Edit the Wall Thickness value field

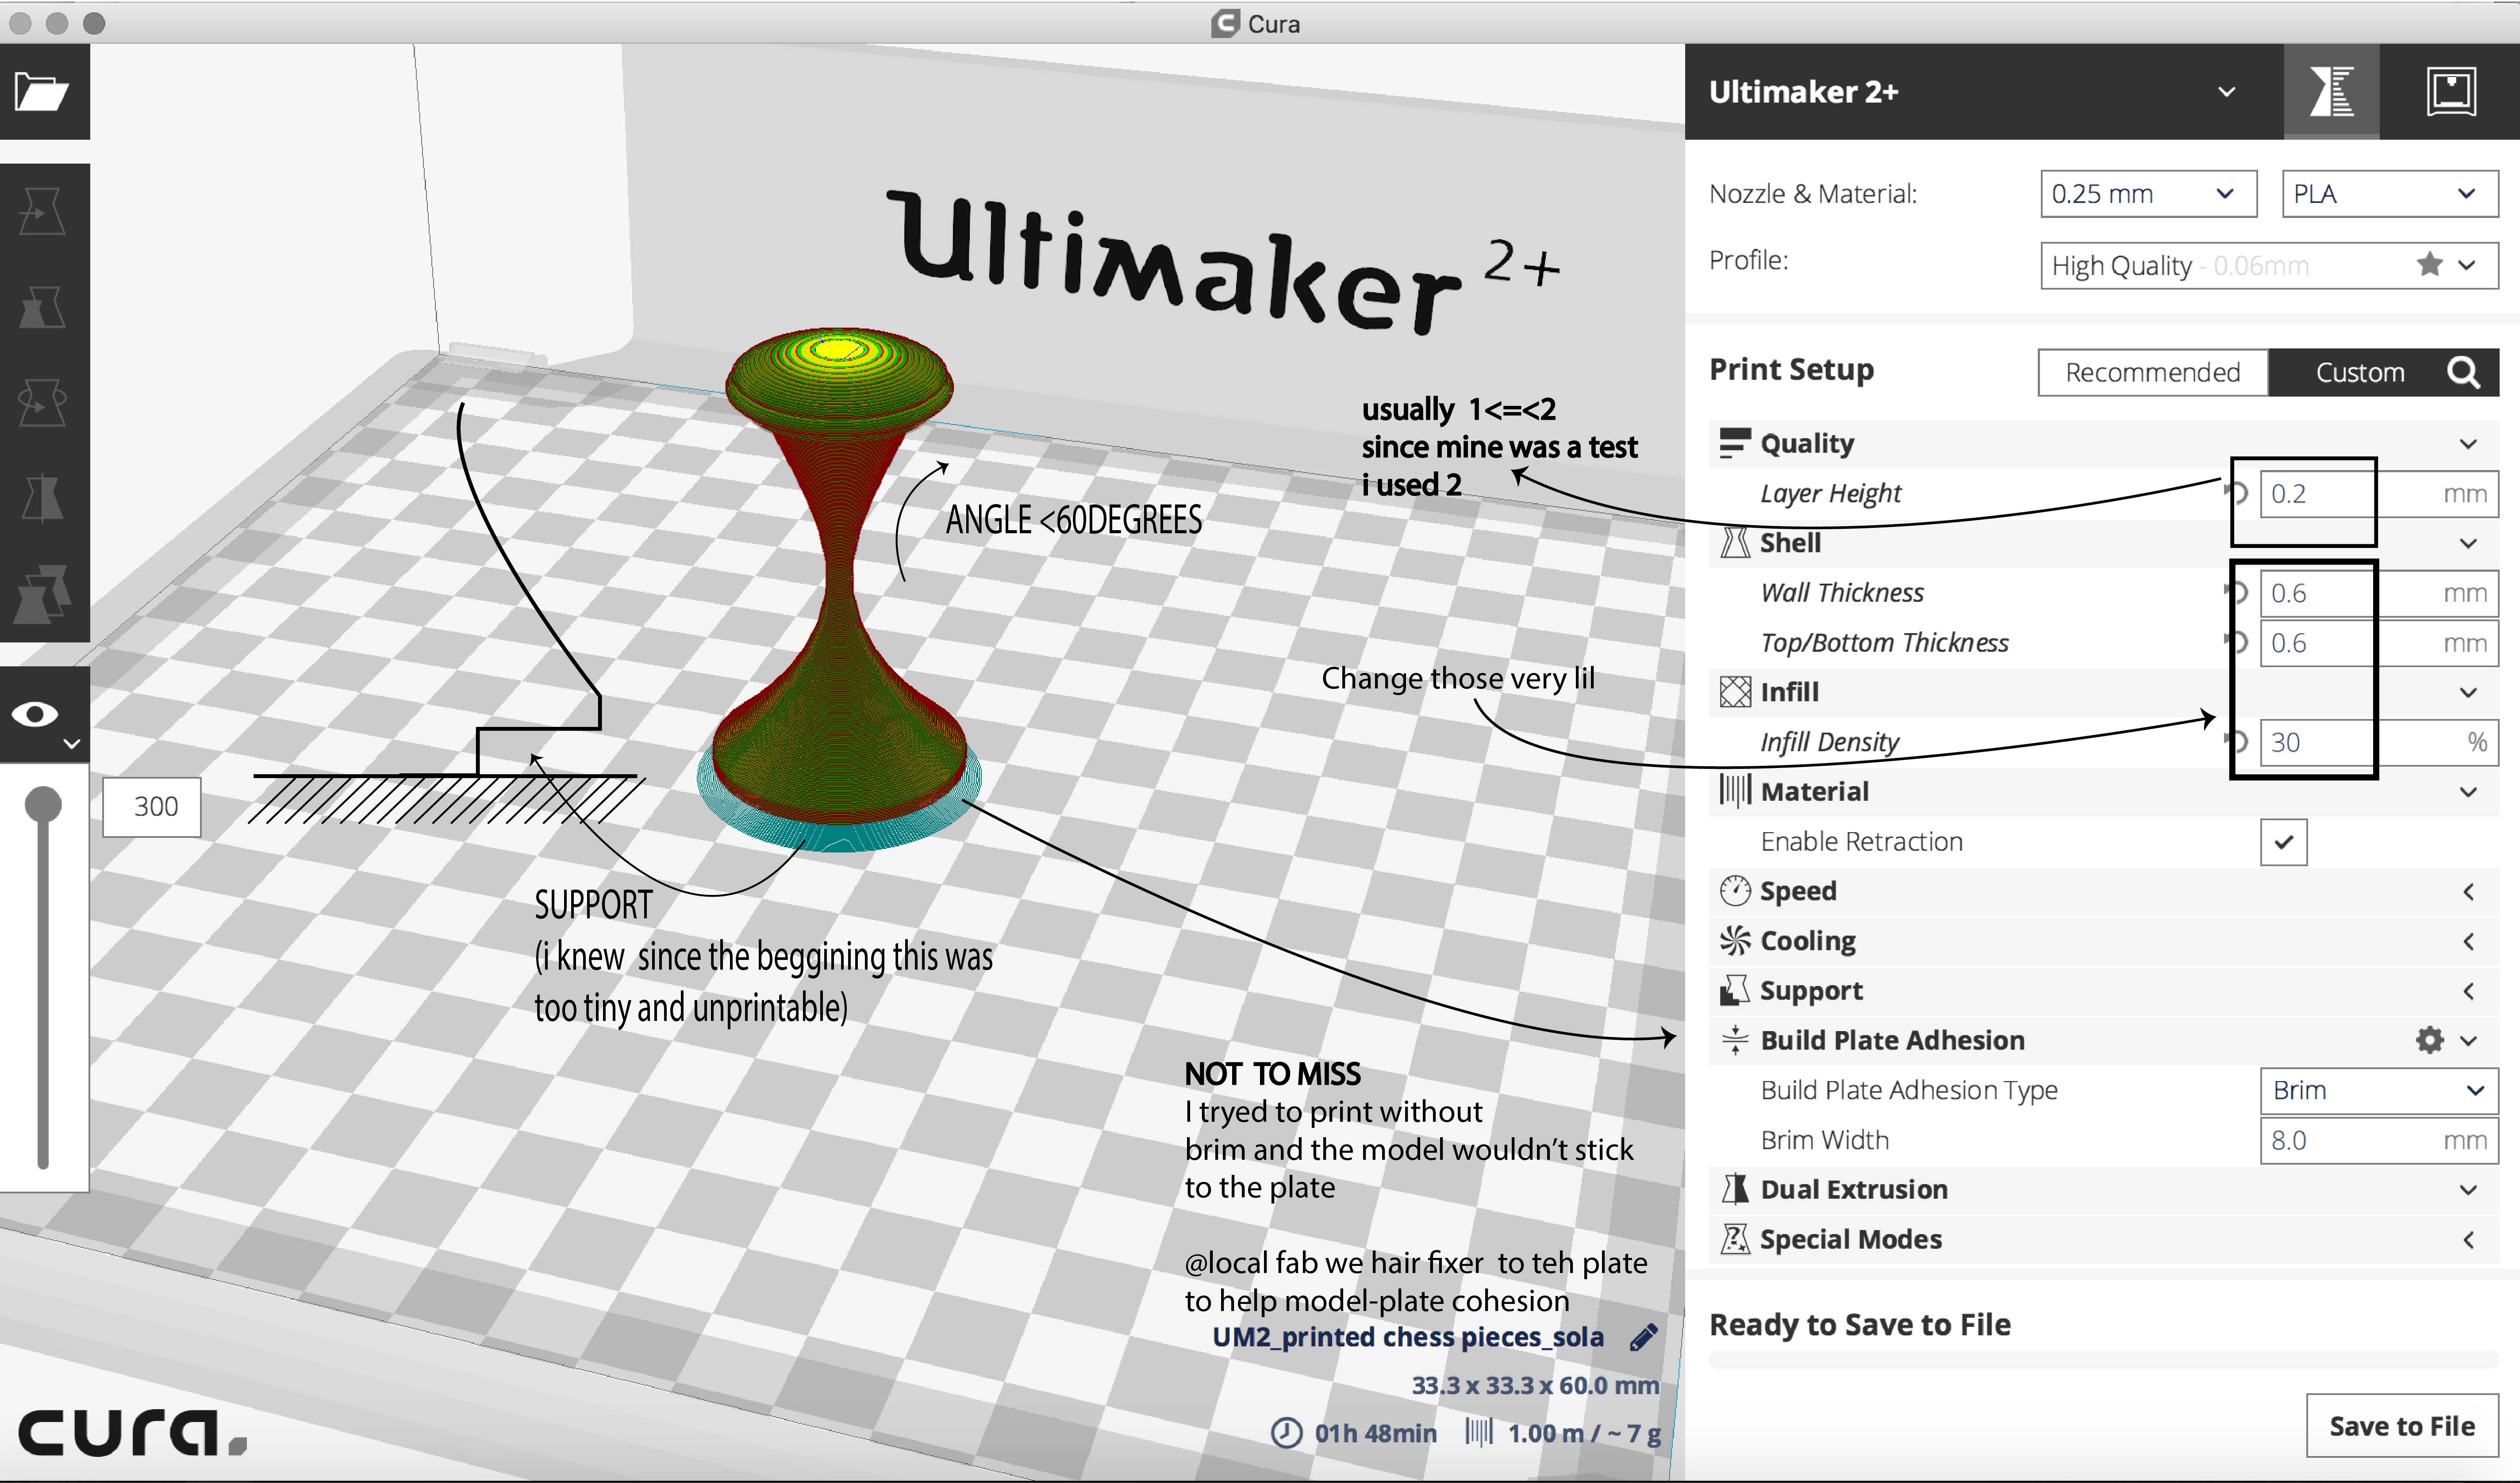click(2379, 594)
